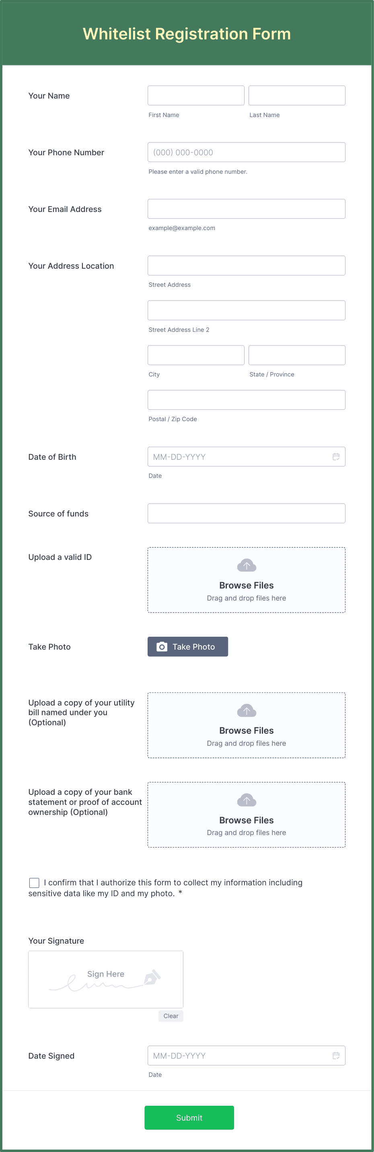Screen dimensions: 374x1152
Task: Click the email address input field
Action: tap(247, 209)
